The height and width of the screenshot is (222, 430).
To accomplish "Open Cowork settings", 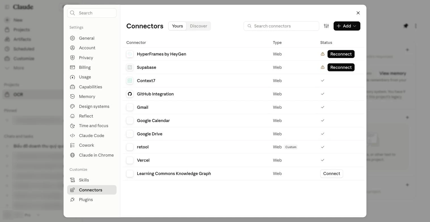I will pos(92,145).
